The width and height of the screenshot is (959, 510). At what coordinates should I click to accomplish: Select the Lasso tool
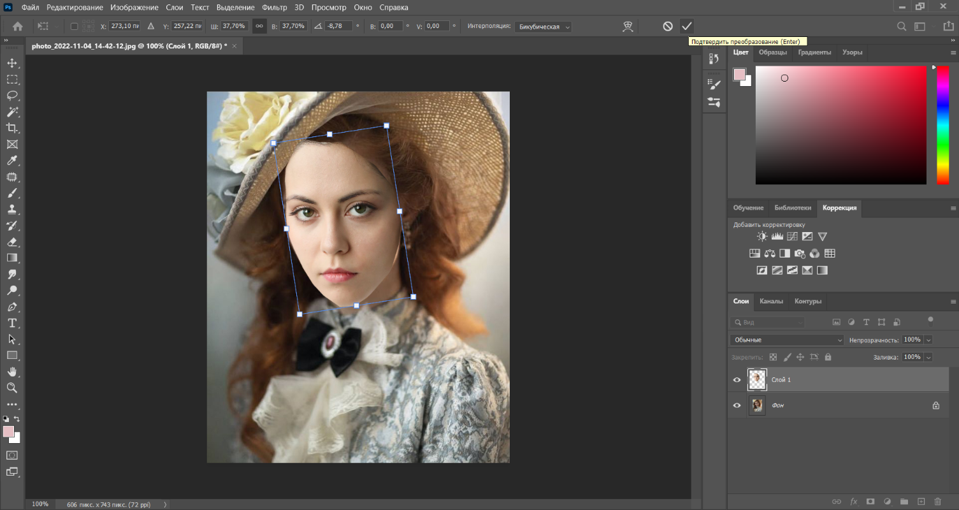point(12,96)
